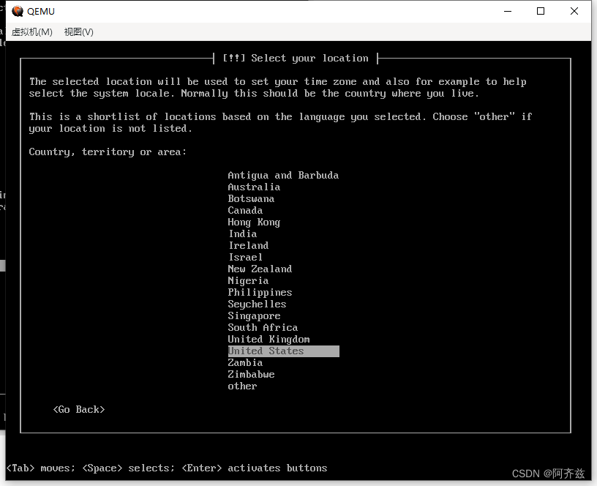Choose Philippines in the location list
Viewport: 597px width, 486px height.
coord(260,292)
